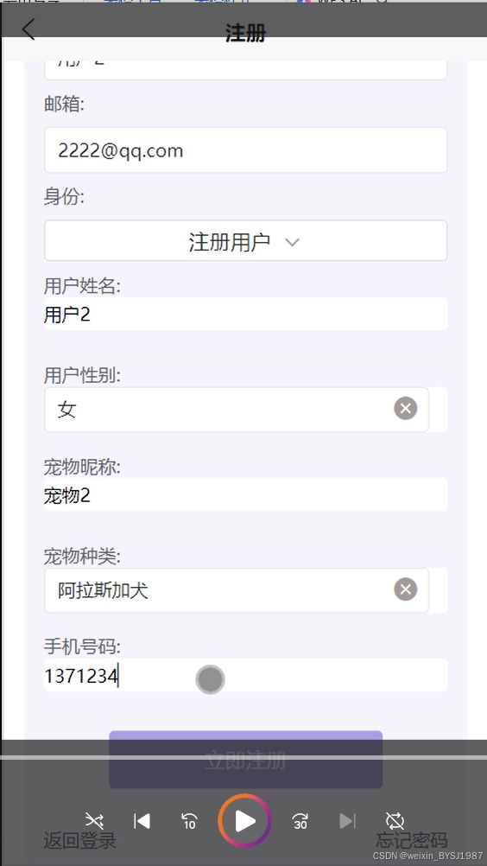Focus the 手机号码 input field
The image size is (487, 866).
pyautogui.click(x=245, y=675)
